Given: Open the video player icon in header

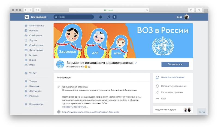Looking at the screenshot, I should coord(114,17).
